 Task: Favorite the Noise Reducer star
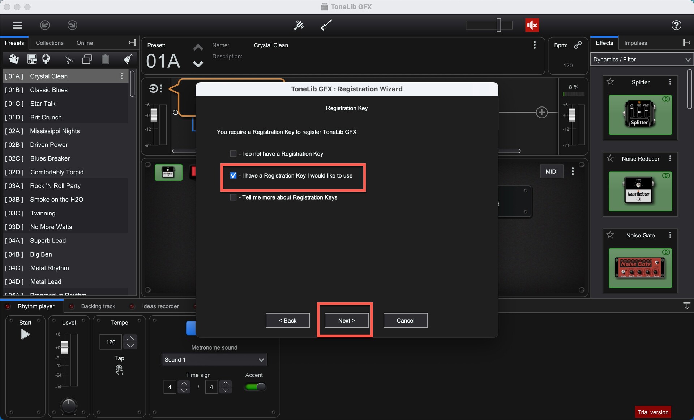point(610,158)
